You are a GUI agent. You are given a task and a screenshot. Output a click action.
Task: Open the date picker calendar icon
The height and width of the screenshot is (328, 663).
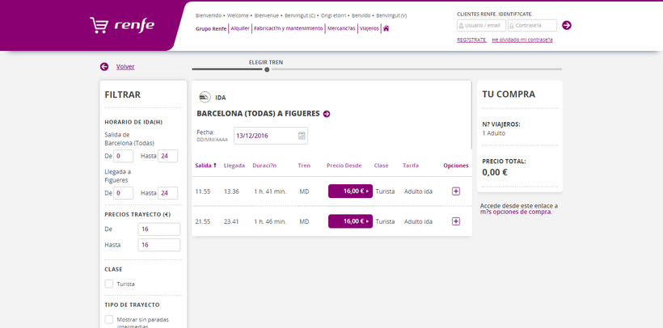(302, 136)
